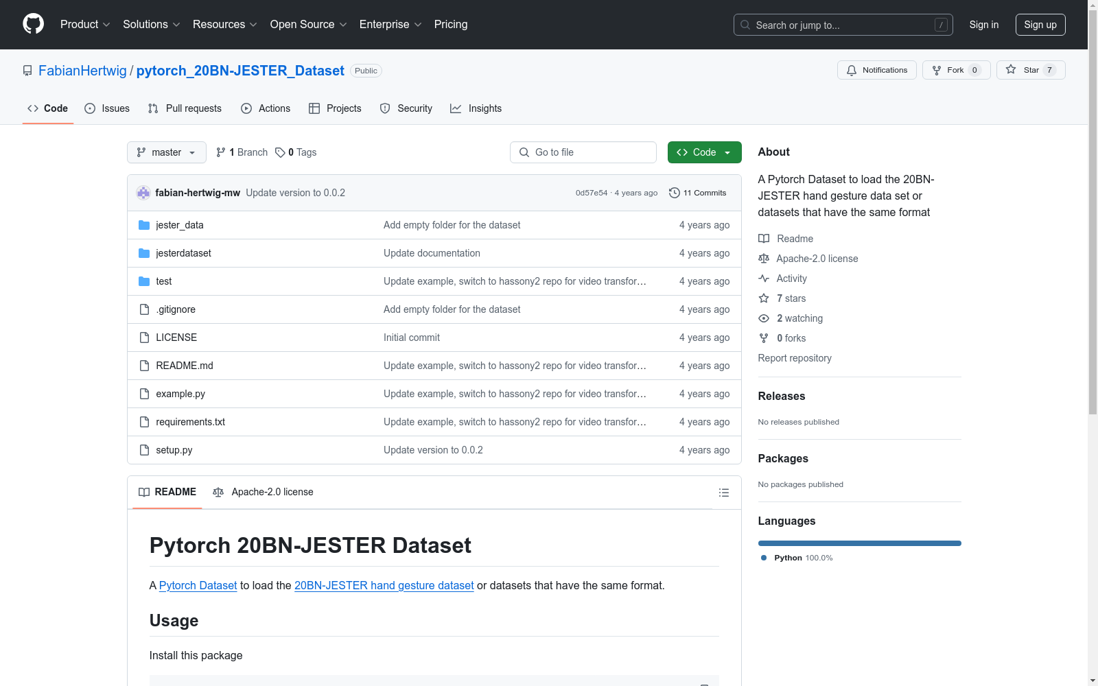Click the search magnifier icon in header
The height and width of the screenshot is (686, 1098).
pyautogui.click(x=745, y=25)
